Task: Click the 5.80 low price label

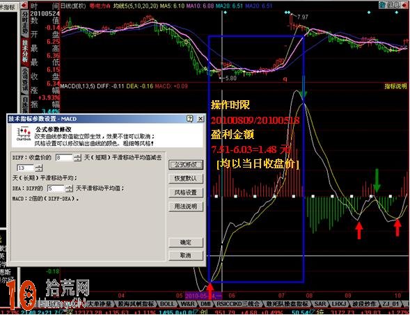Action: [x=231, y=78]
